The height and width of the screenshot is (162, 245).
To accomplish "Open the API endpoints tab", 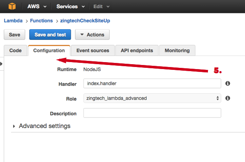I will (137, 51).
